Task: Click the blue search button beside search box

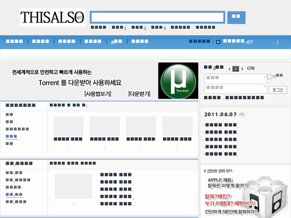Action: [236, 18]
